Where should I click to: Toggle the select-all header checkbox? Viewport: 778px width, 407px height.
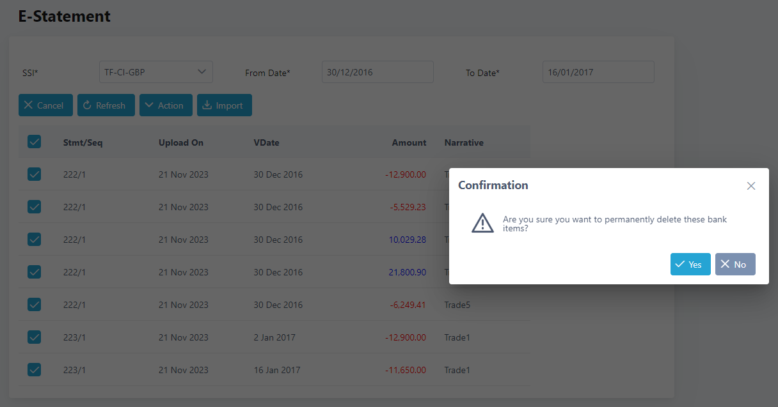[35, 142]
